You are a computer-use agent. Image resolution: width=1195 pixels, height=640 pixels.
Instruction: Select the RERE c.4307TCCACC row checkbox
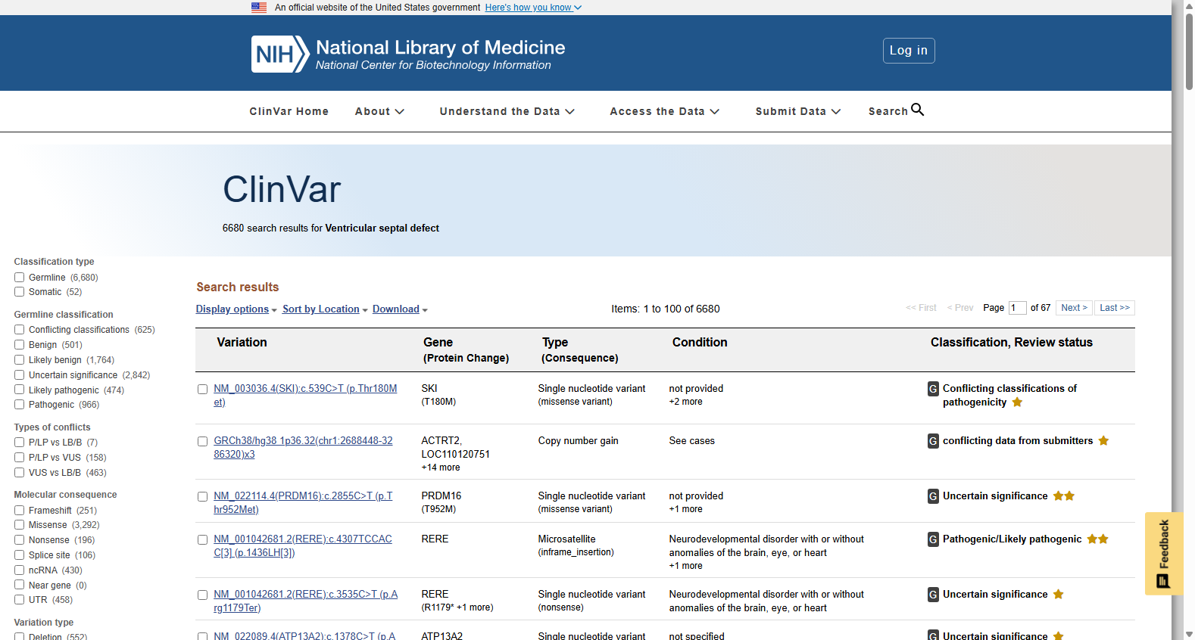203,540
